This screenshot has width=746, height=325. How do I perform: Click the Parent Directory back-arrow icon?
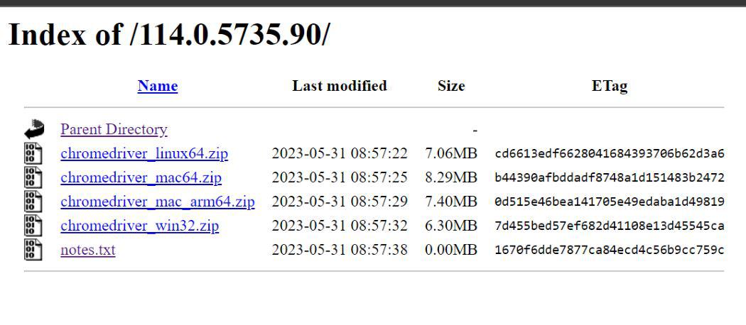coord(34,129)
